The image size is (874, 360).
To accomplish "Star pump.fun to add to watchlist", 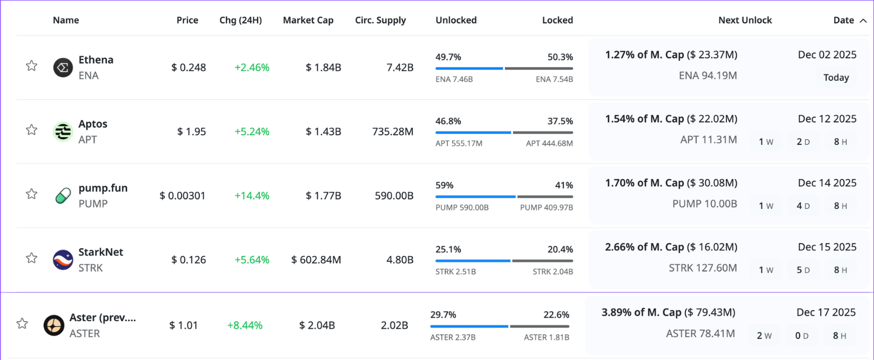I will point(31,194).
